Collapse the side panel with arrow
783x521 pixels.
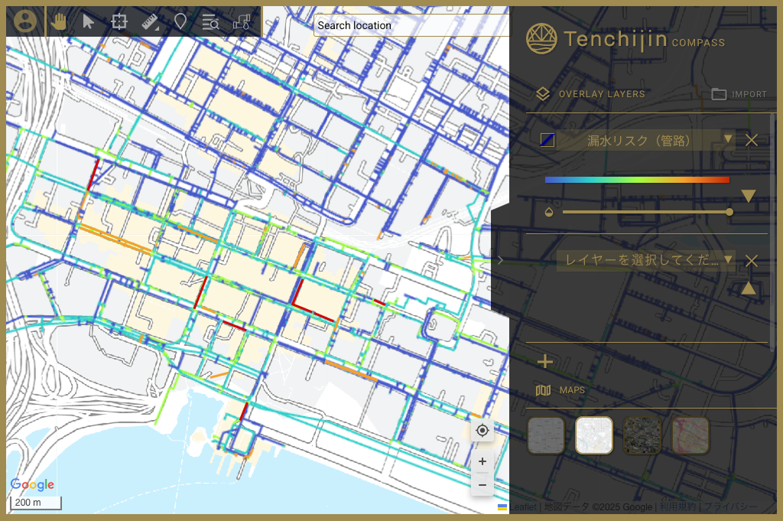pyautogui.click(x=500, y=260)
